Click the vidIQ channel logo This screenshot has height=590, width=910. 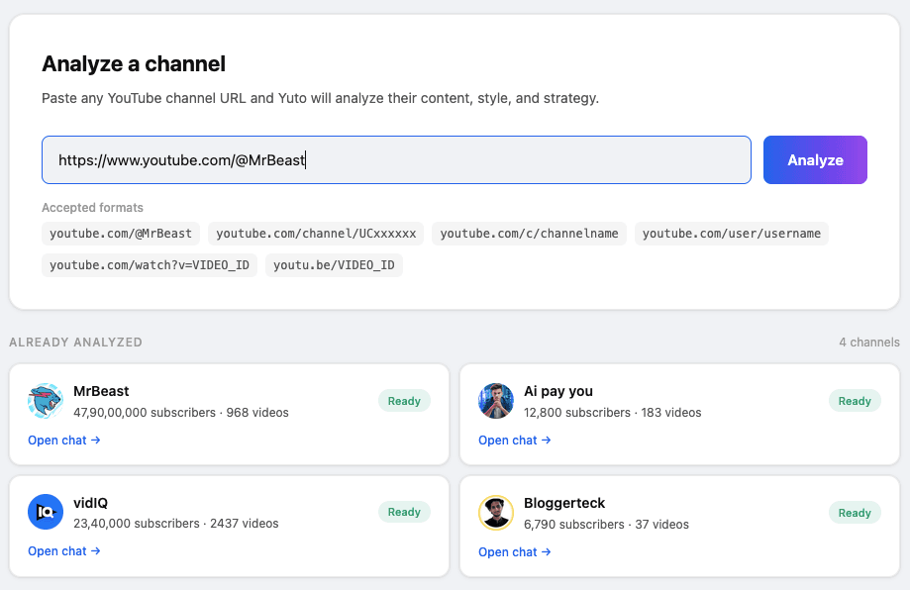pyautogui.click(x=46, y=512)
